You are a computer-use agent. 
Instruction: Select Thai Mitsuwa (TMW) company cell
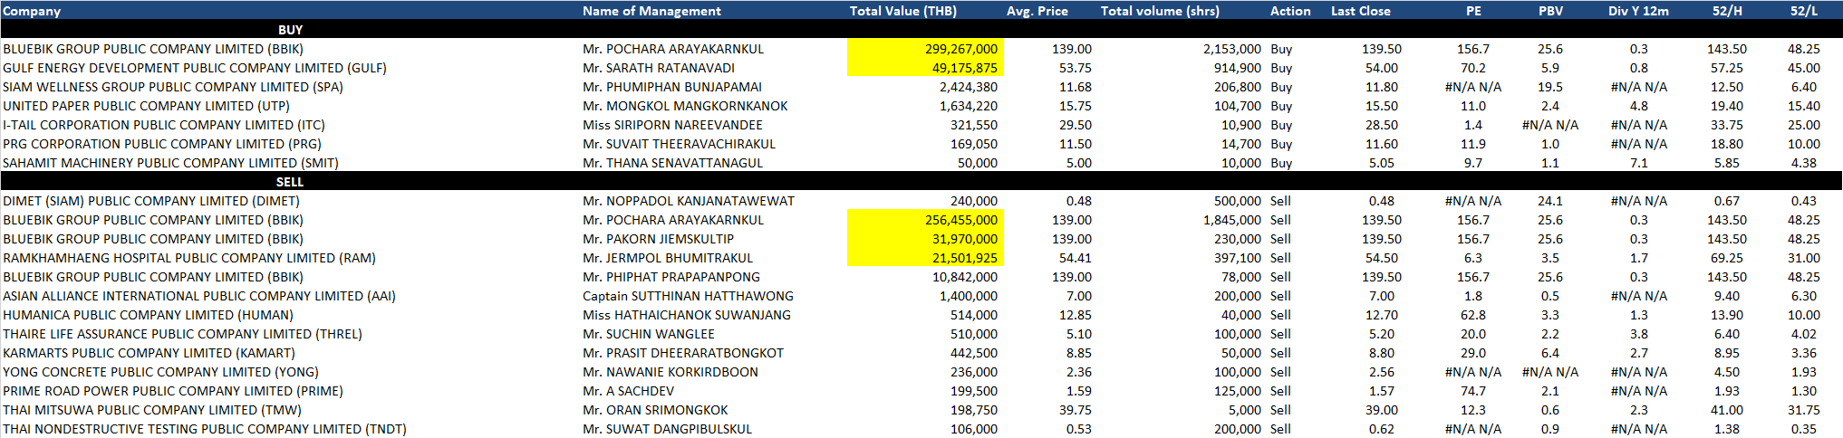[x=152, y=410]
